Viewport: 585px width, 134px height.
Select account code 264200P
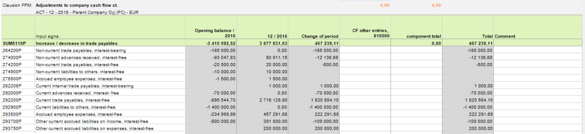tap(12, 50)
